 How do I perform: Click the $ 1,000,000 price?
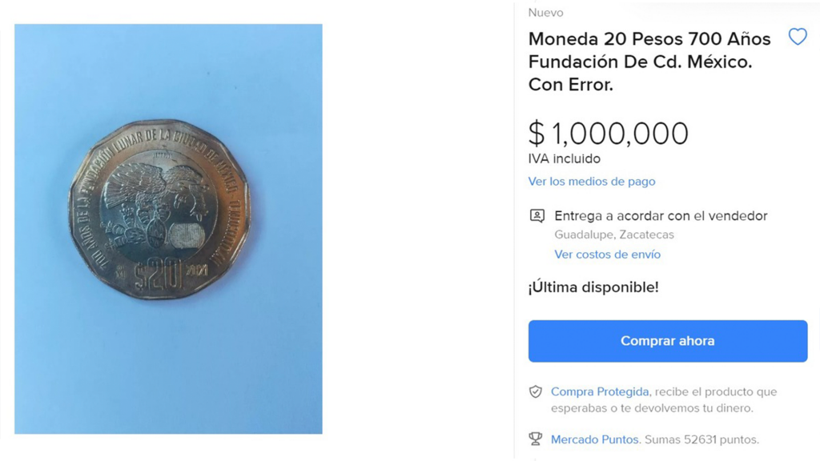pyautogui.click(x=609, y=134)
